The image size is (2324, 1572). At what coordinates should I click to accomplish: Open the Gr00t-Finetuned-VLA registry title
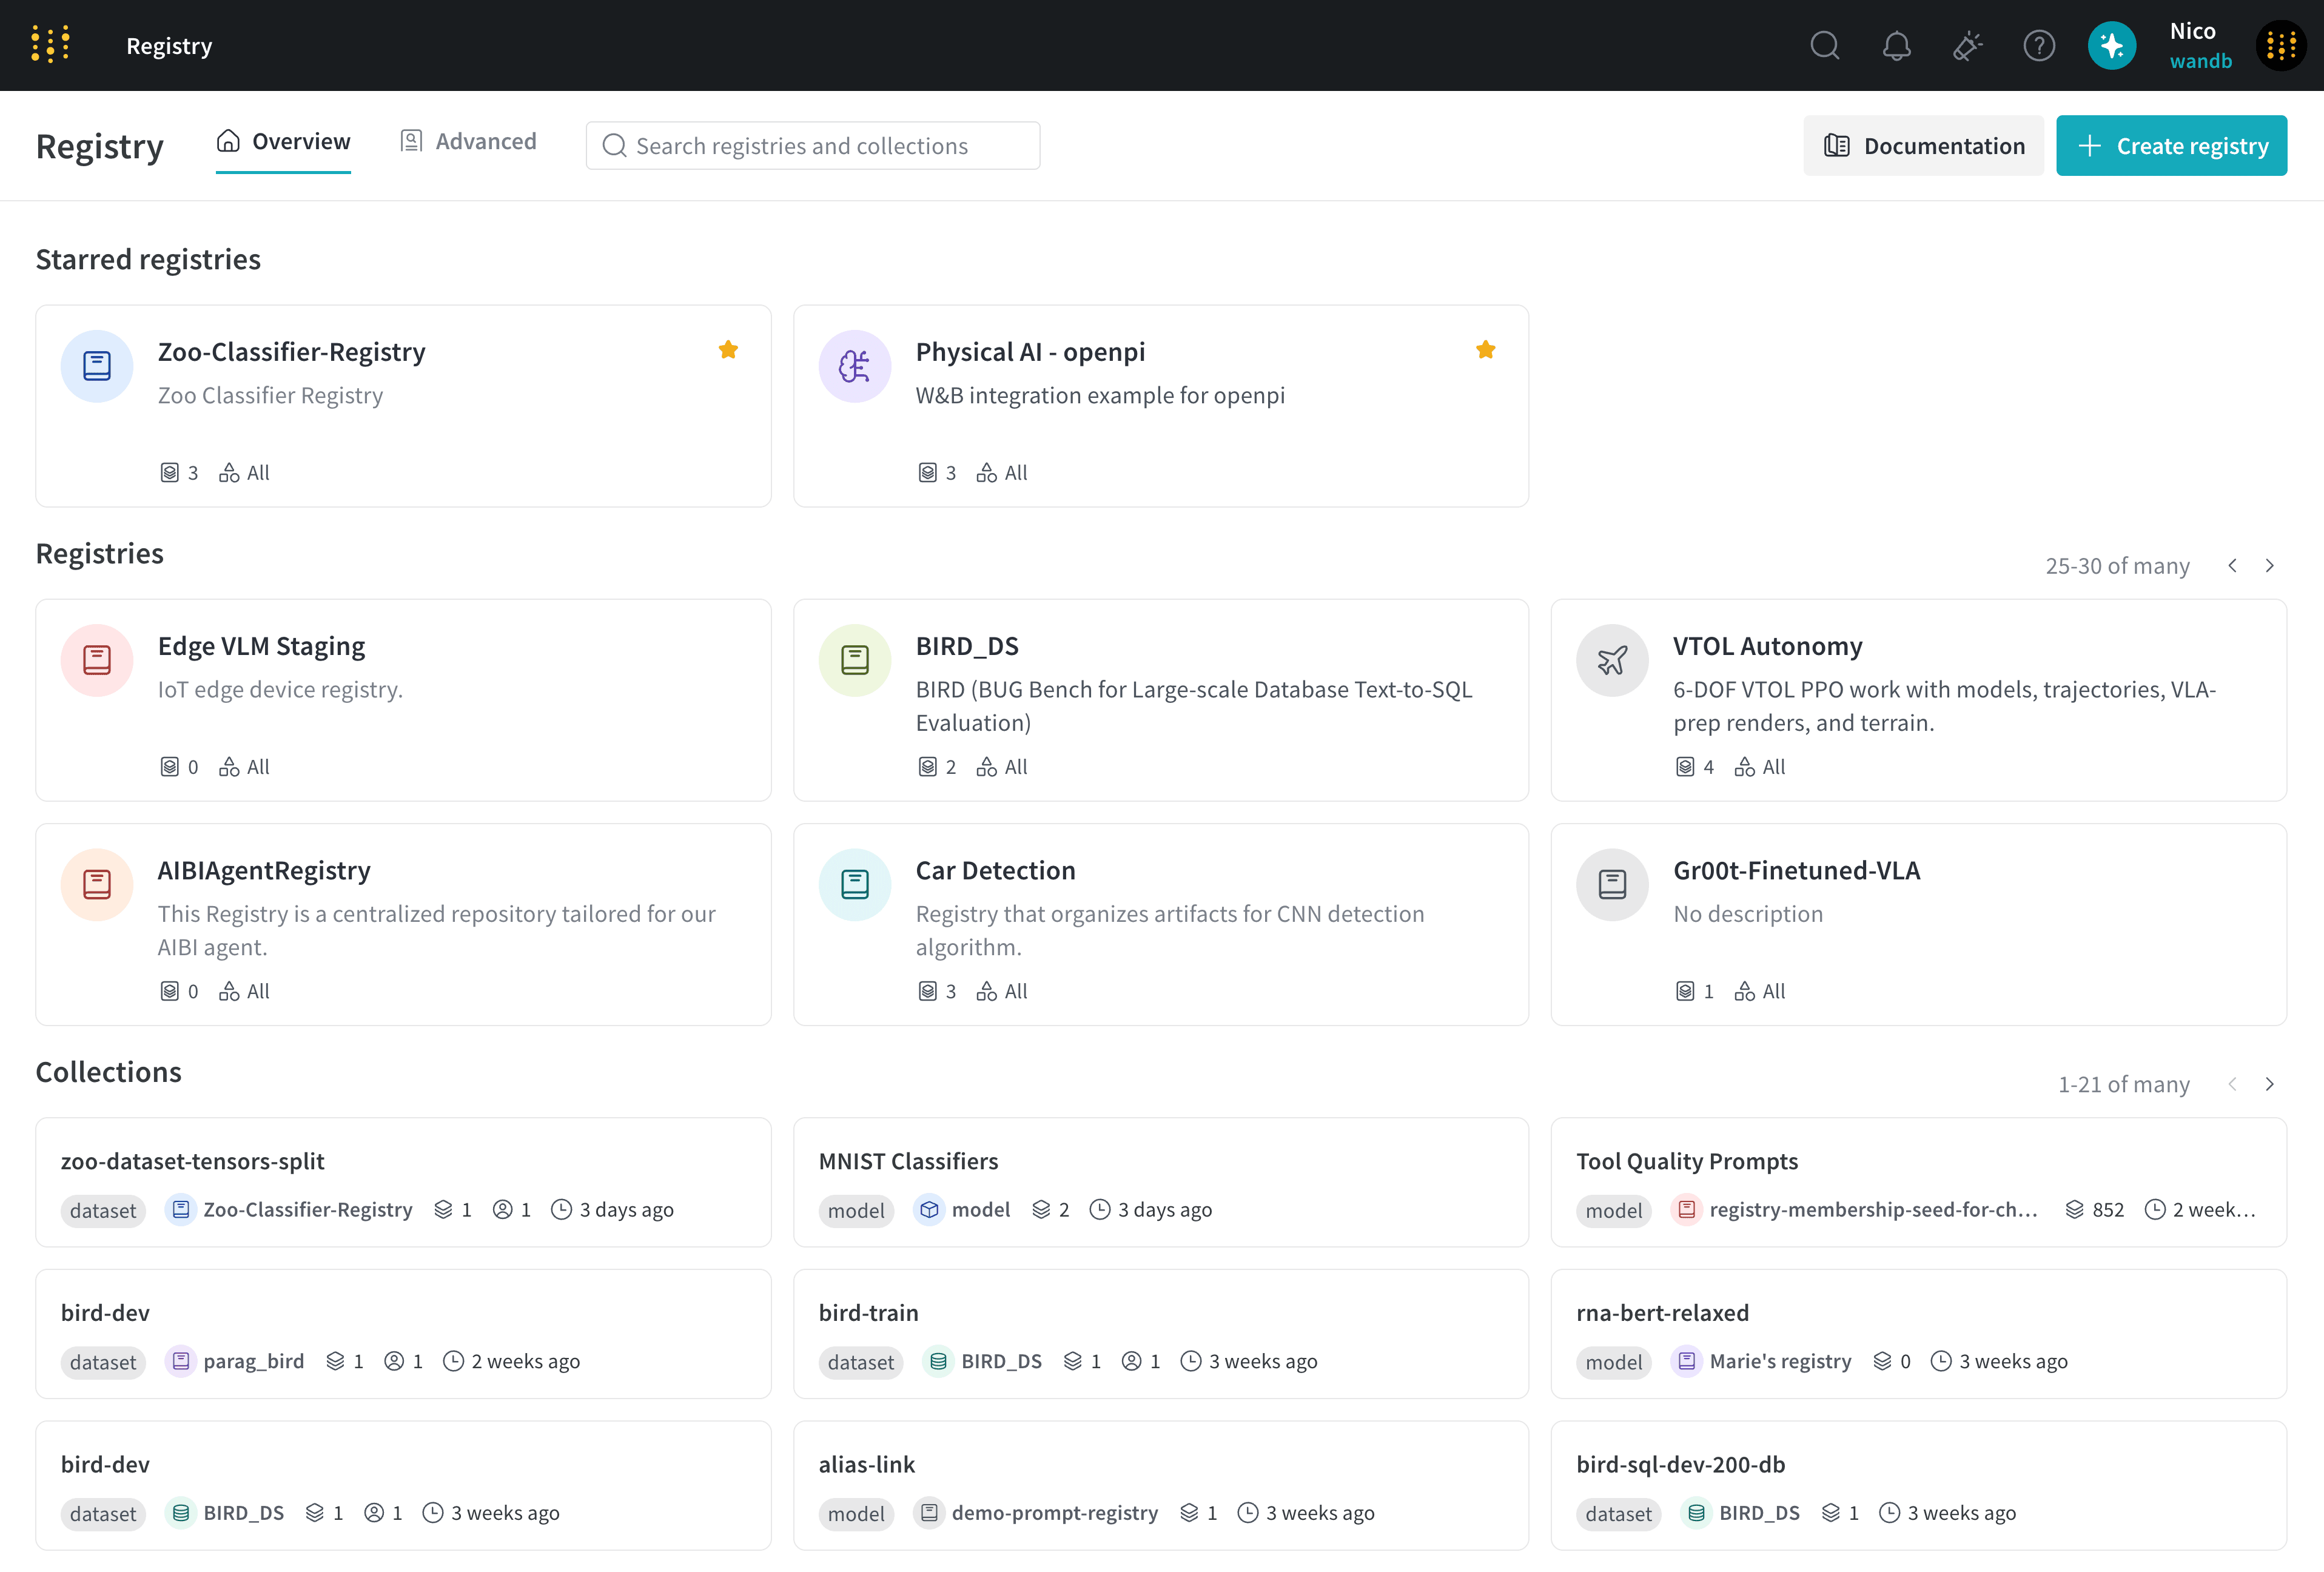1796,870
